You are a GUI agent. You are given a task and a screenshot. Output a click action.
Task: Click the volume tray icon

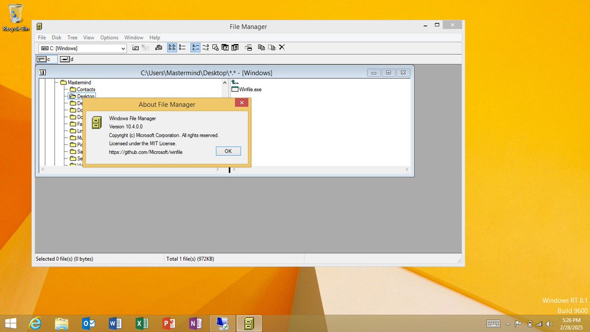pos(548,324)
